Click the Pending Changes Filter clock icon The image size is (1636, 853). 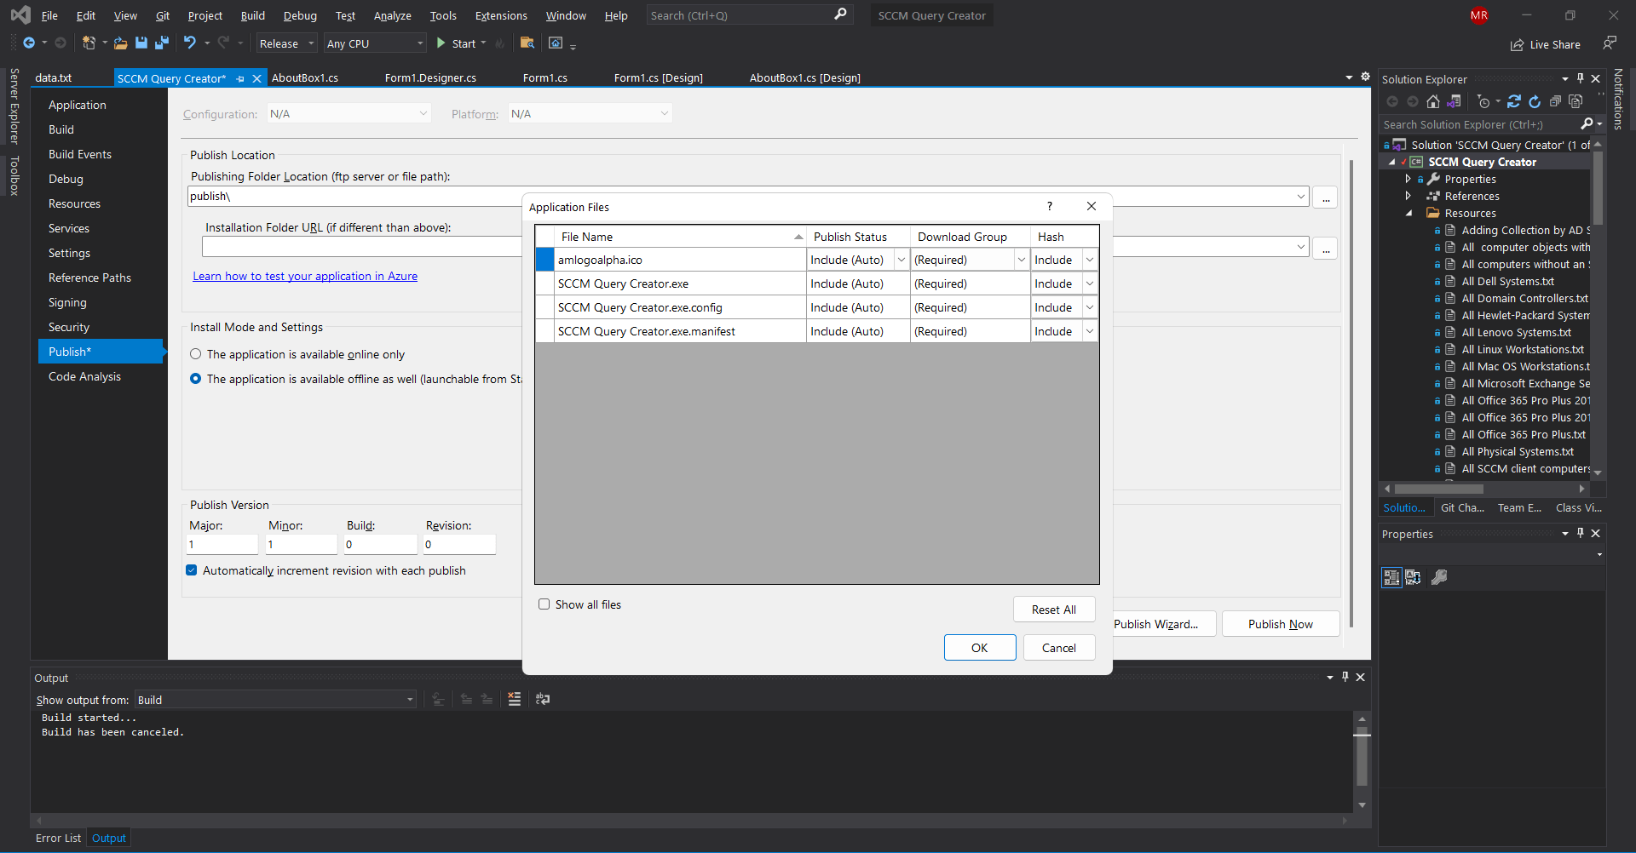point(1483,101)
